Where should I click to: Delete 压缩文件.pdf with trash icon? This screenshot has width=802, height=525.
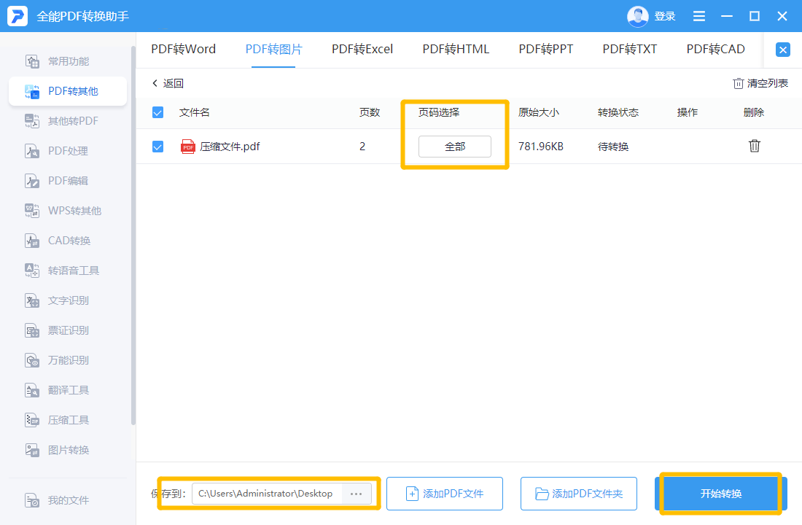click(755, 147)
